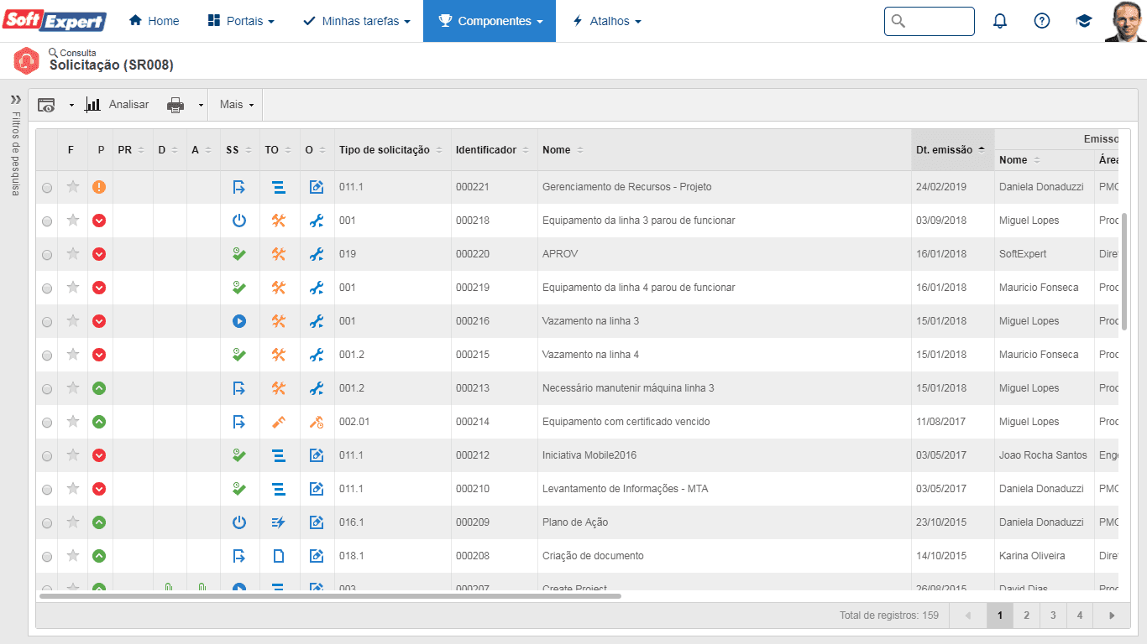This screenshot has height=644, width=1147.
Task: Go to results page 2
Action: pyautogui.click(x=1026, y=615)
